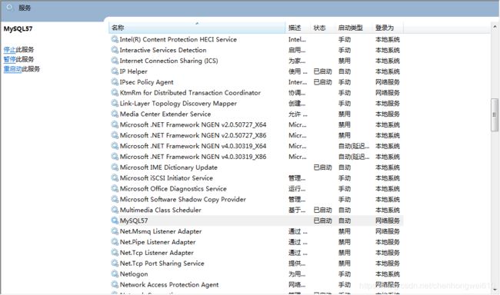Click the gear icon for the MySQL57 service
This screenshot has width=500, height=295.
click(x=115, y=220)
